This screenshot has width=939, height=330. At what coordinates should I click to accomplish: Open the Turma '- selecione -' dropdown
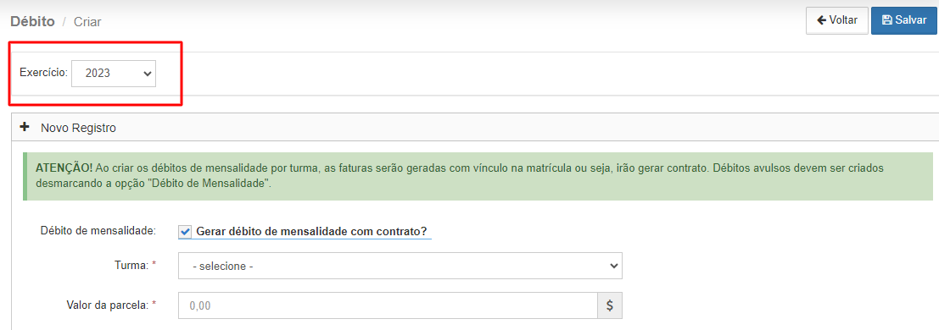[400, 266]
